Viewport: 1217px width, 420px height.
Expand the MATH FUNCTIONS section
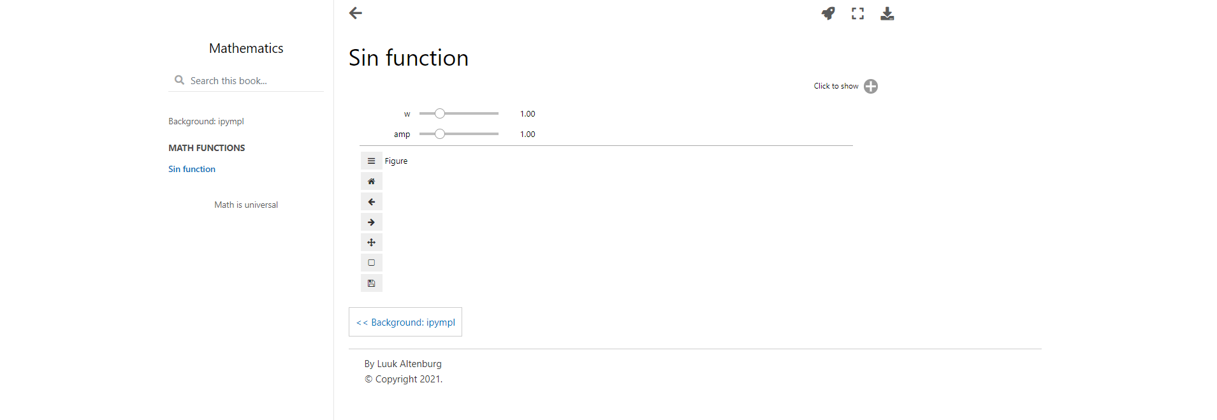coord(206,147)
